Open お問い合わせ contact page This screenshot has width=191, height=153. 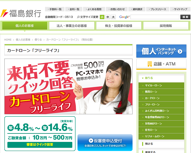click(117, 9)
